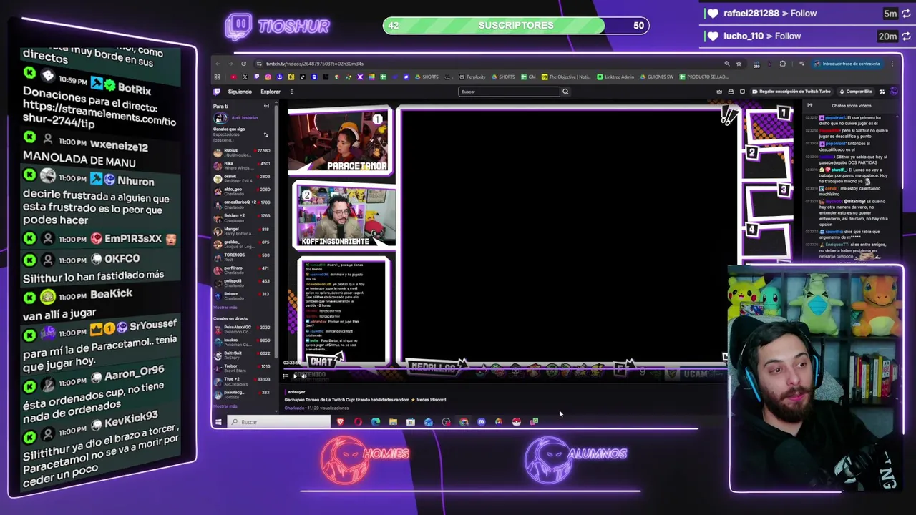Open the PRODUCTO SELLAD... bookmark
This screenshot has height=515, width=916.
pyautogui.click(x=703, y=77)
